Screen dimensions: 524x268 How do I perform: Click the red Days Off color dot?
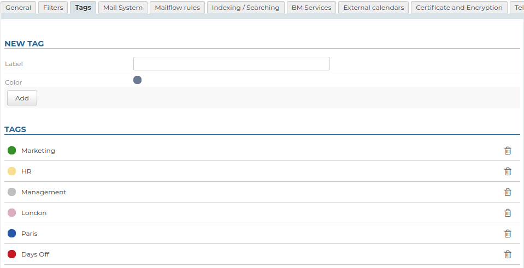[12, 254]
